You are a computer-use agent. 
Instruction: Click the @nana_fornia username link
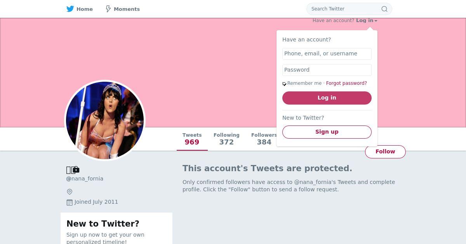[85, 179]
